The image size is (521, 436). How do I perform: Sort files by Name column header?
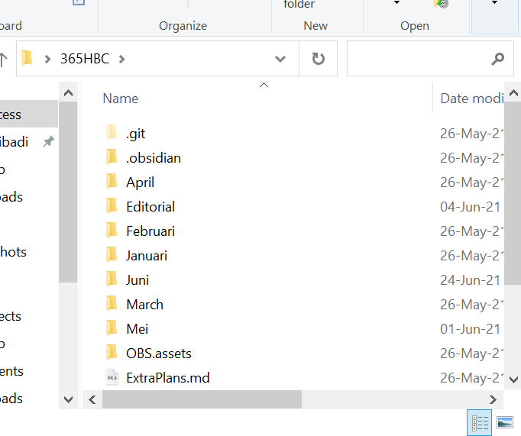[x=121, y=99]
